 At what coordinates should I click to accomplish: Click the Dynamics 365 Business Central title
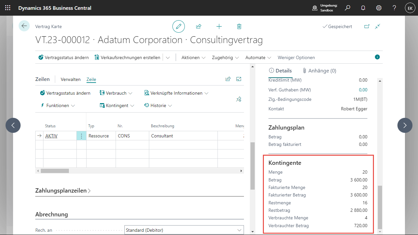tap(55, 8)
